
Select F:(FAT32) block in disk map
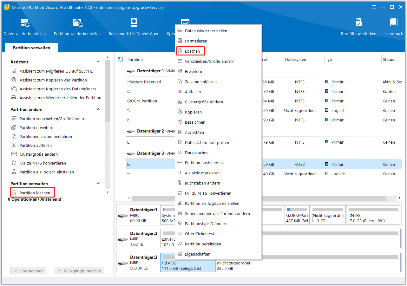click(188, 263)
